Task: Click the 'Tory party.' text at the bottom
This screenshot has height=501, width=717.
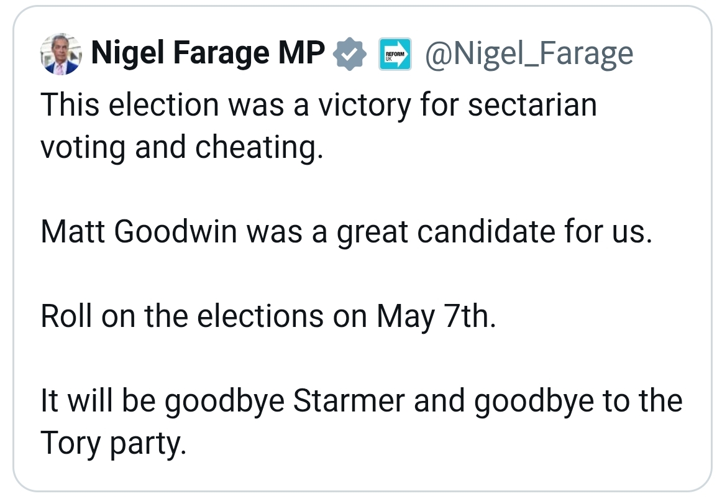Action: [x=113, y=443]
